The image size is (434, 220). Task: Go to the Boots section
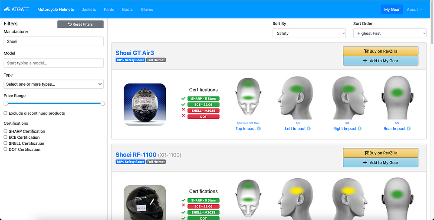[127, 10]
